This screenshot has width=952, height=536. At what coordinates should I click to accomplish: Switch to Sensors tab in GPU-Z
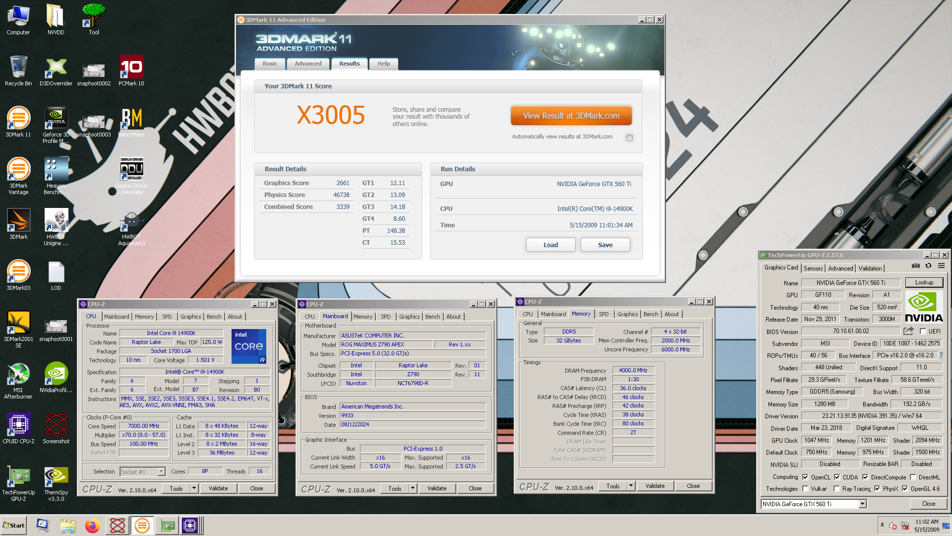[x=813, y=268]
